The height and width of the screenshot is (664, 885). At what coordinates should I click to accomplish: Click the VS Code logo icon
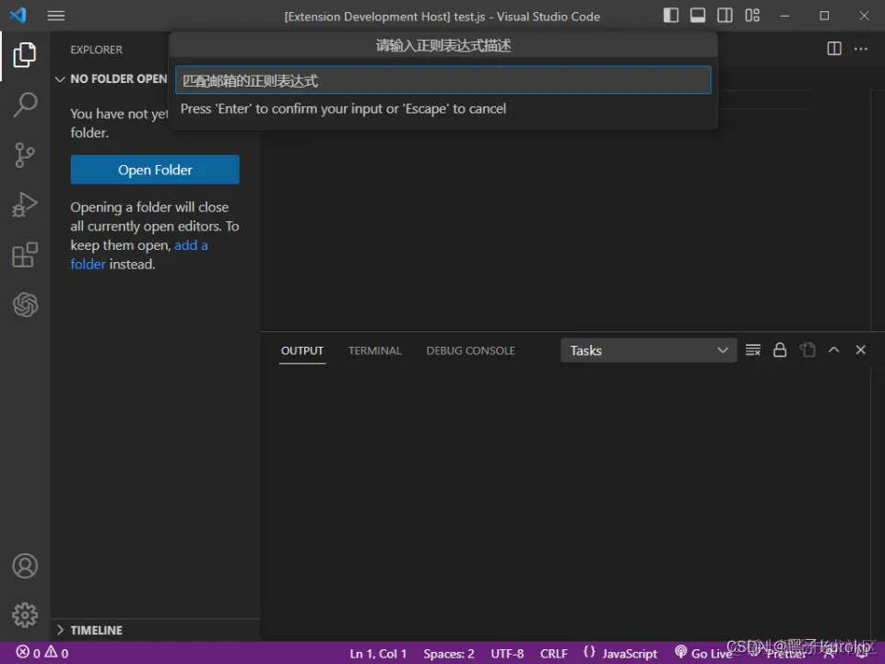18,16
